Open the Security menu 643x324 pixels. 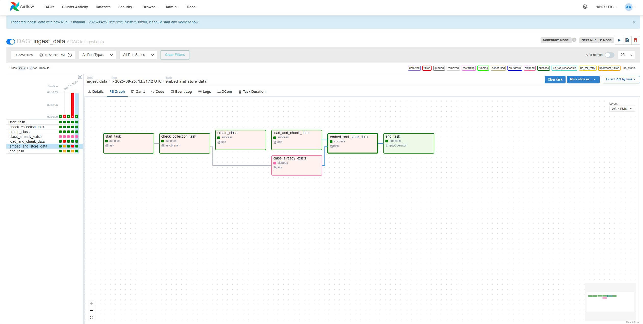coord(126,7)
